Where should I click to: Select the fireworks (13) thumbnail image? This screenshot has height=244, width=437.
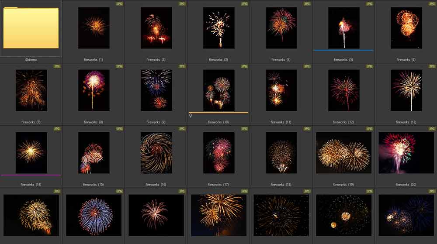coord(406,90)
